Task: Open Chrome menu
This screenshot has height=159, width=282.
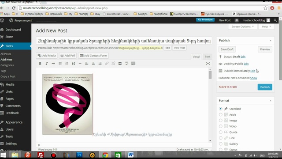Action: [x=279, y=8]
